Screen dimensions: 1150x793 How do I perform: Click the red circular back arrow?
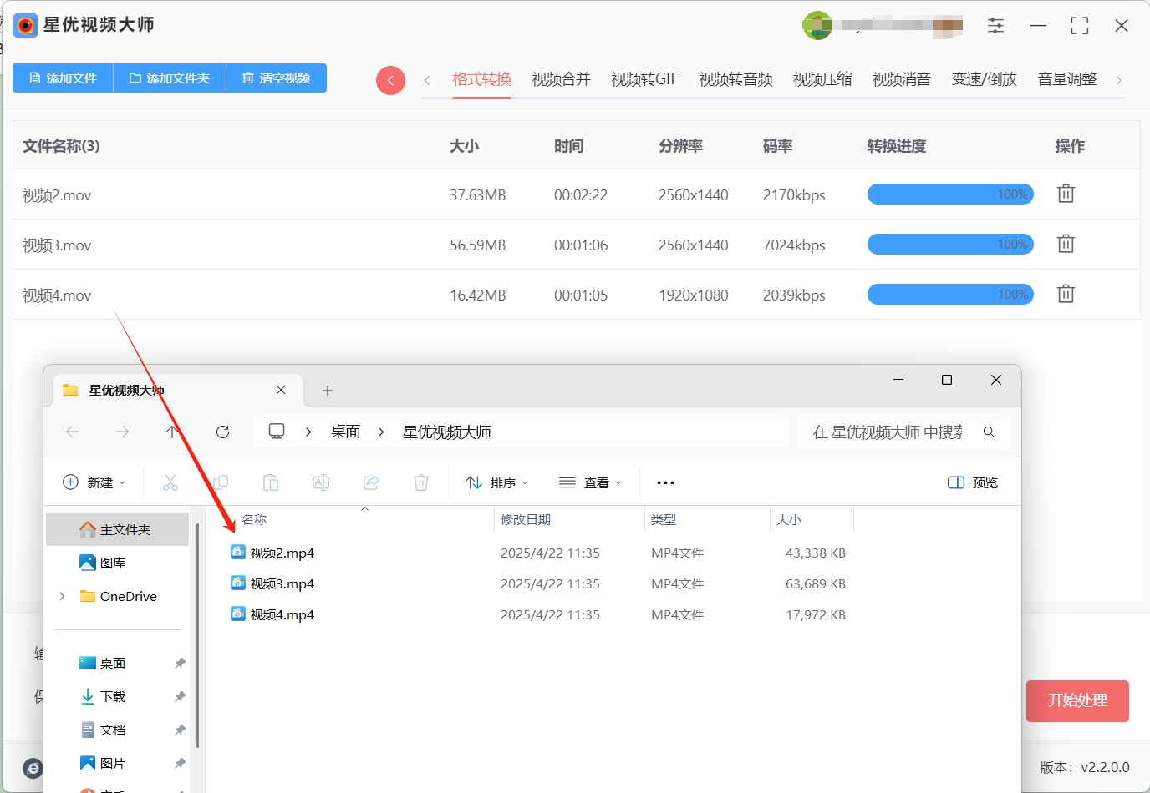(x=390, y=81)
